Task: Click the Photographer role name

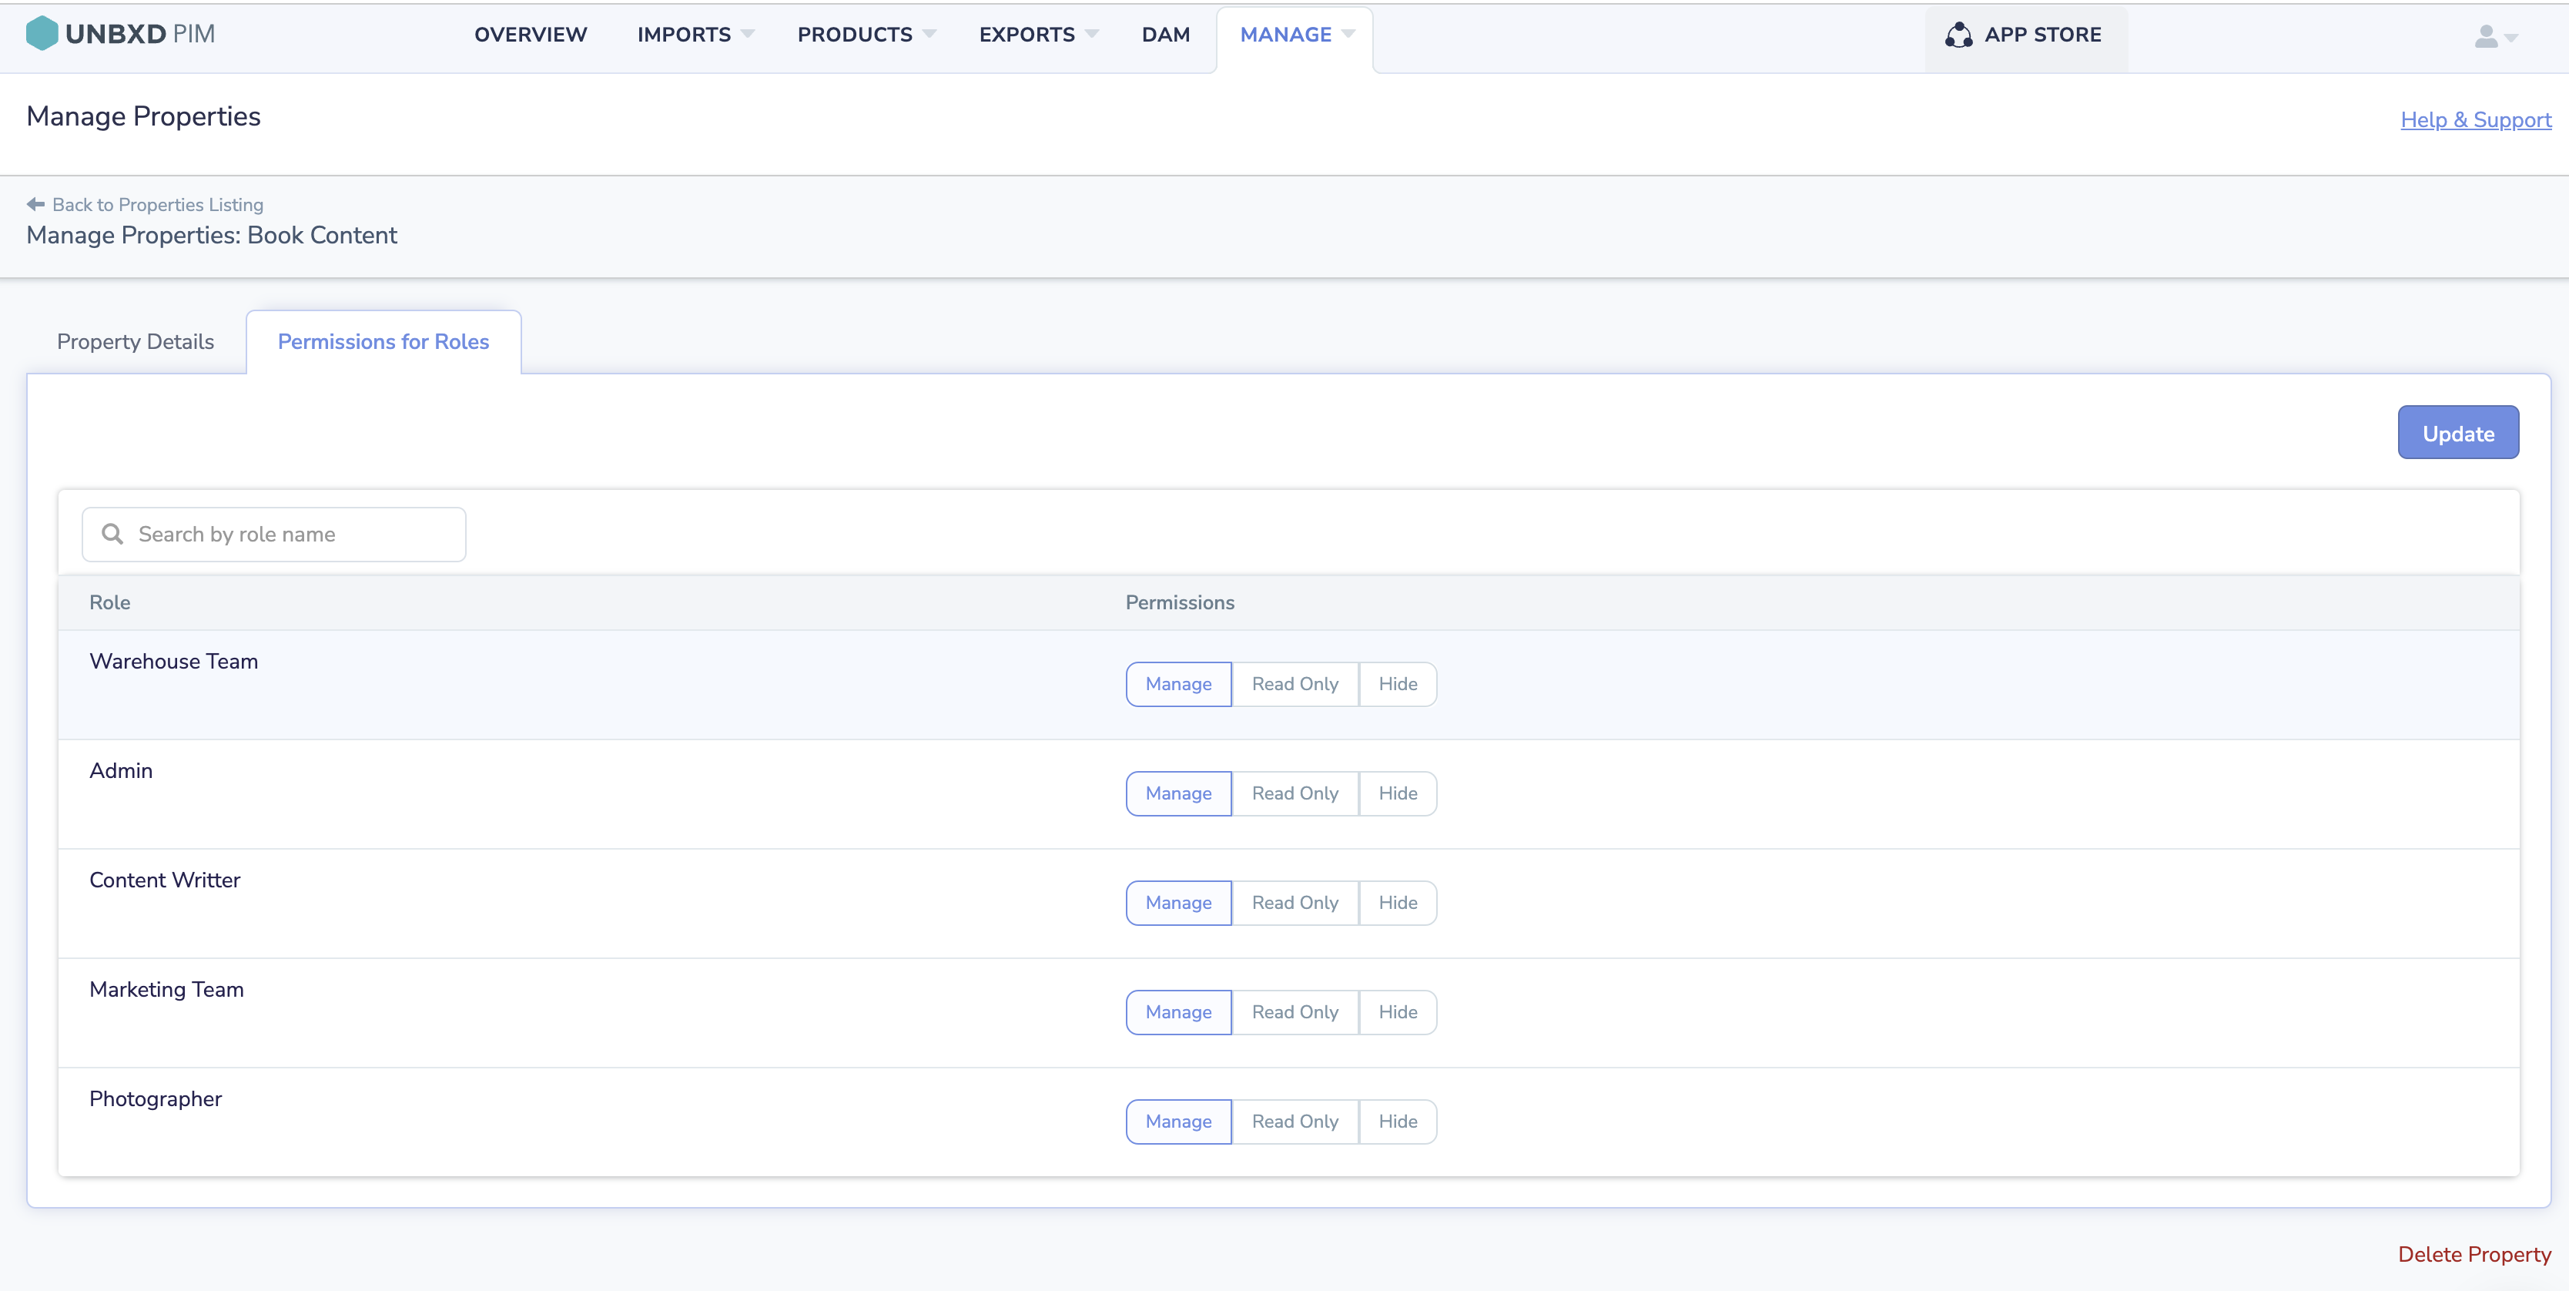Action: 156,1099
